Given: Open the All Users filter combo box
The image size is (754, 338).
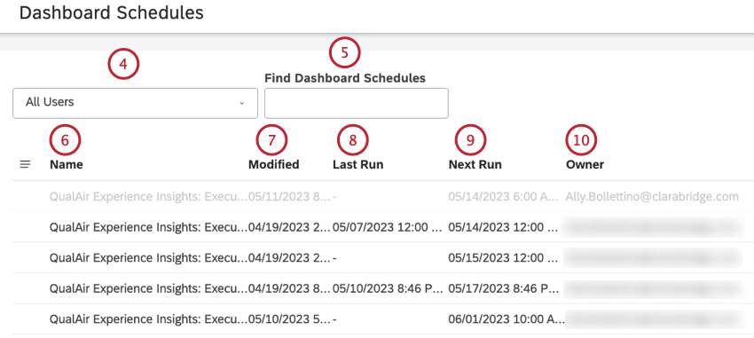Looking at the screenshot, I should point(135,103).
